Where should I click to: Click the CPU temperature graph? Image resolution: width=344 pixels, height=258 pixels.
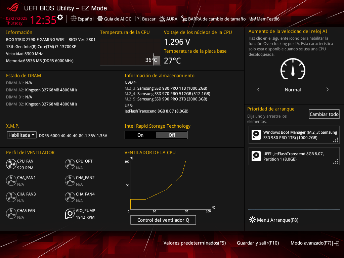(x=130, y=52)
